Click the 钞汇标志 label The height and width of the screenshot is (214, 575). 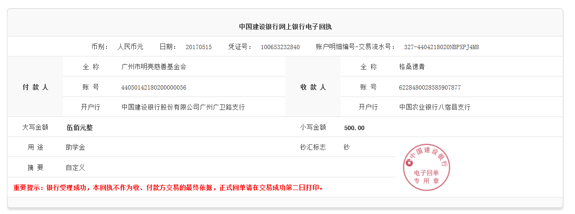pos(313,147)
